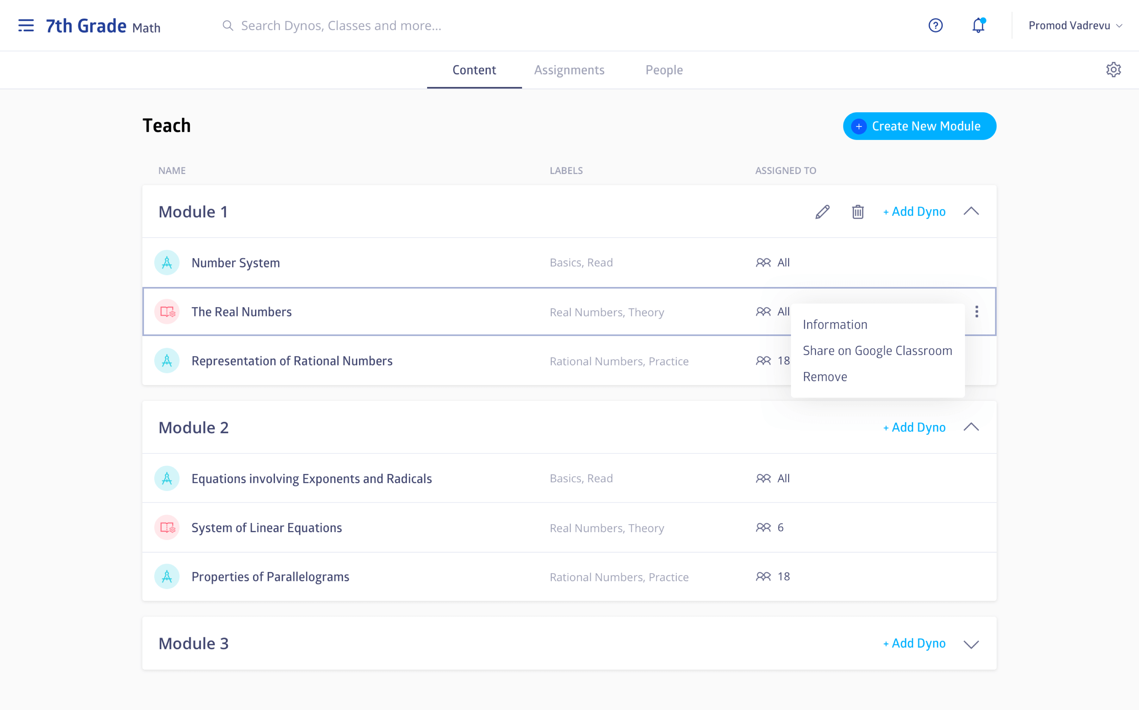This screenshot has height=710, width=1139.
Task: Open the help question mark icon
Action: (935, 25)
